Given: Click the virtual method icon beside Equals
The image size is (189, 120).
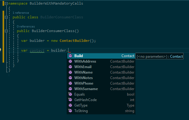Looking at the screenshot, I should (70, 94).
